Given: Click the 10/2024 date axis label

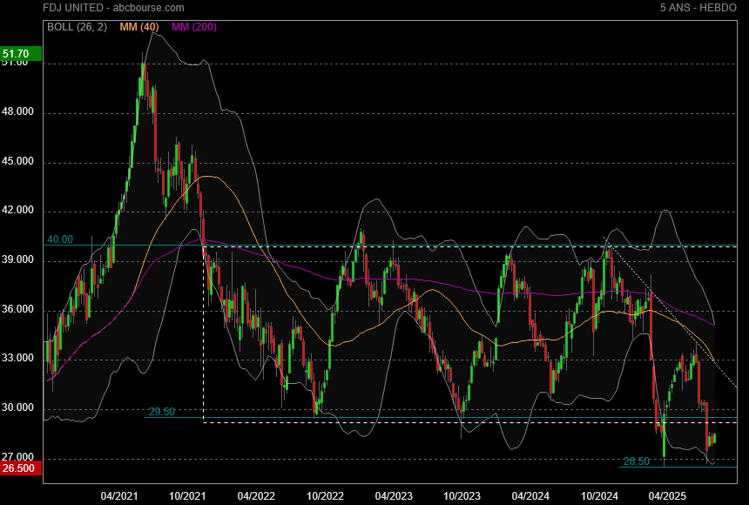Looking at the screenshot, I should click(x=599, y=496).
